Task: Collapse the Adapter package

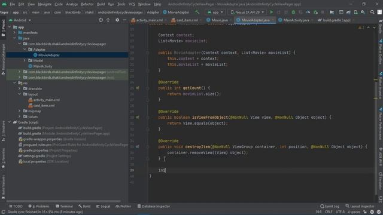Action: [x=25, y=49]
